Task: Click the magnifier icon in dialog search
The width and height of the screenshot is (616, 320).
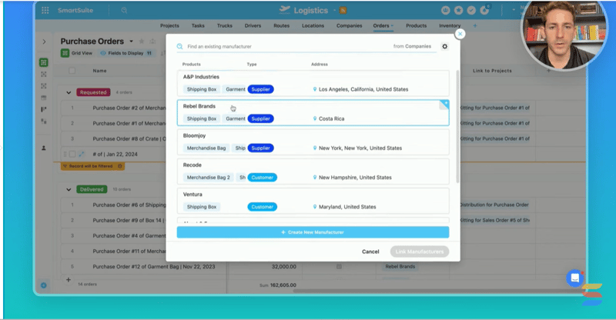Action: click(180, 46)
